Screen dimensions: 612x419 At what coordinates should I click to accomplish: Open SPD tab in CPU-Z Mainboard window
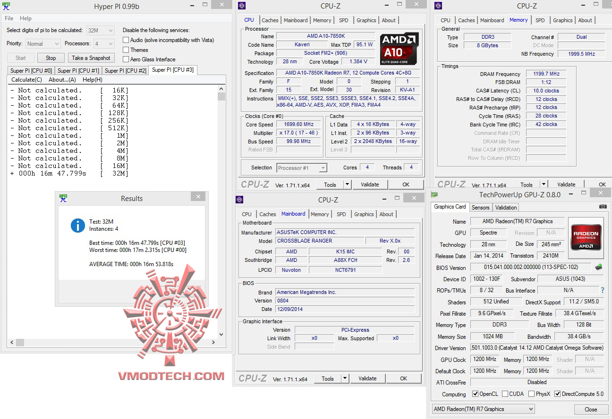341,214
